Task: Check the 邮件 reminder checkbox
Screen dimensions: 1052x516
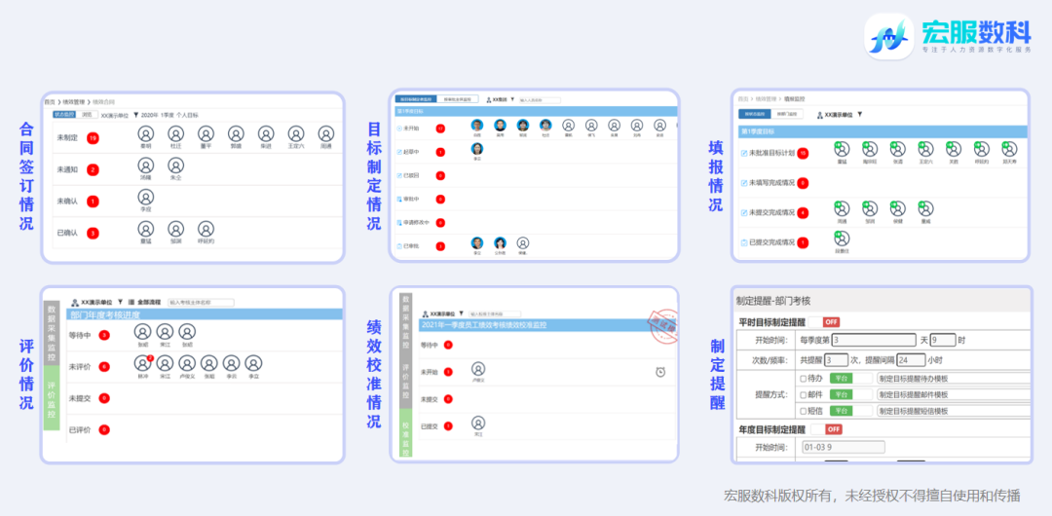Action: tap(803, 394)
